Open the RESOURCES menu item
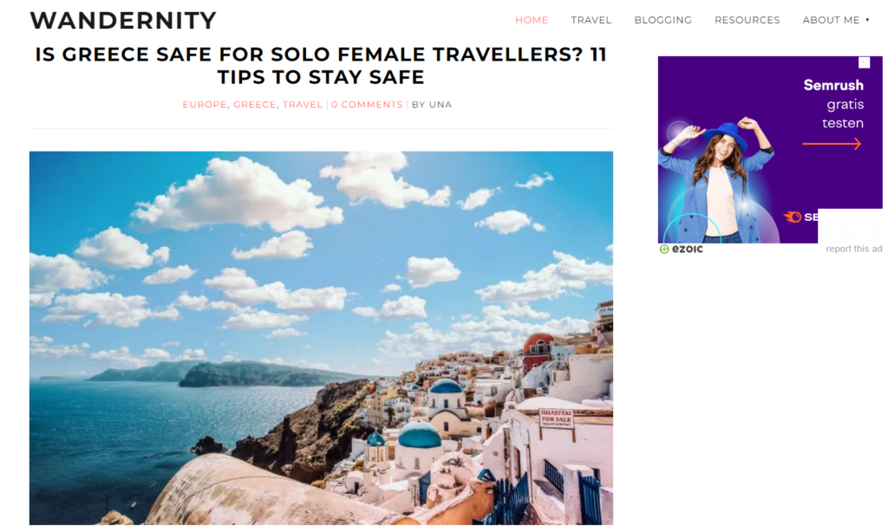Viewport: 888px width, 531px height. click(747, 20)
